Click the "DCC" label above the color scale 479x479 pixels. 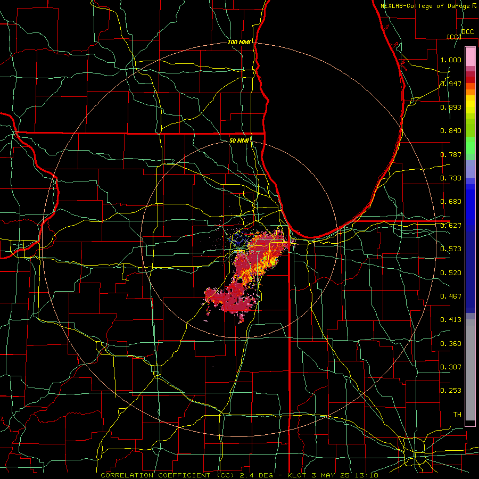point(467,31)
